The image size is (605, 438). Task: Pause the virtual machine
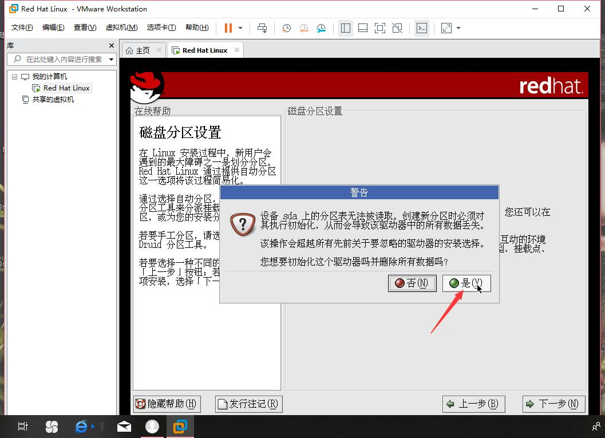click(x=228, y=28)
